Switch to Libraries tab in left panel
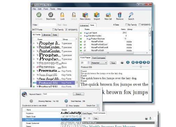176x127 pixels. [x=46, y=35]
